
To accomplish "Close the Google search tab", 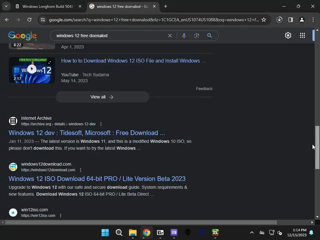I will (154, 7).
